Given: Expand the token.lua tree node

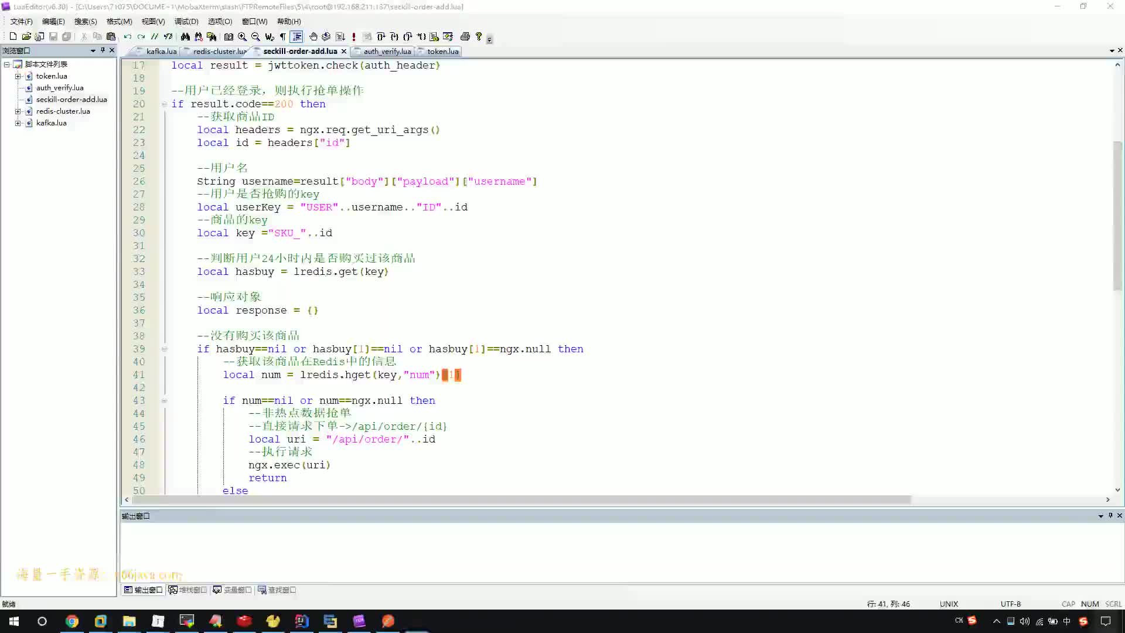Looking at the screenshot, I should [x=18, y=76].
